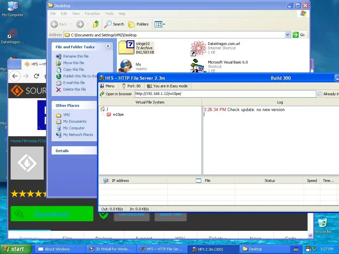Click Rename this file
339x254 pixels.
(x=76, y=56)
